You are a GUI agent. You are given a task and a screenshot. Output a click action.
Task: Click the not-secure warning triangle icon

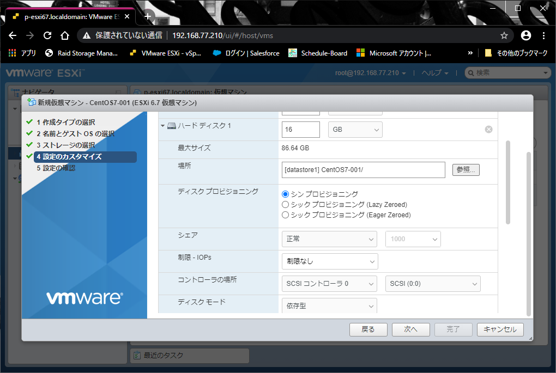point(87,35)
